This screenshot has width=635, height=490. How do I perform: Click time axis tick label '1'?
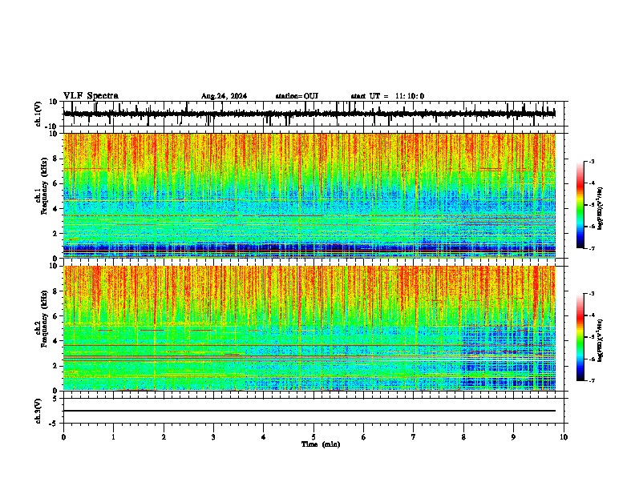113,437
